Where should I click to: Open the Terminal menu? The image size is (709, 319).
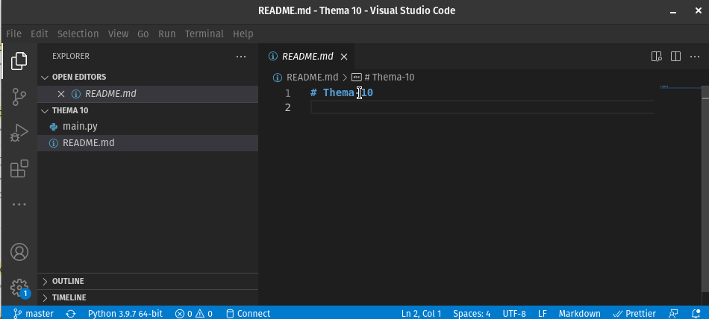[x=204, y=34]
